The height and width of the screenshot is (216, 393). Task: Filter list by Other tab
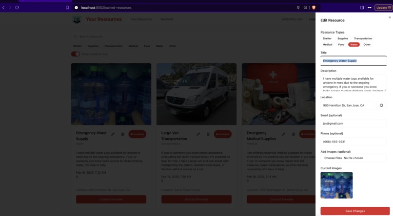pos(173,46)
